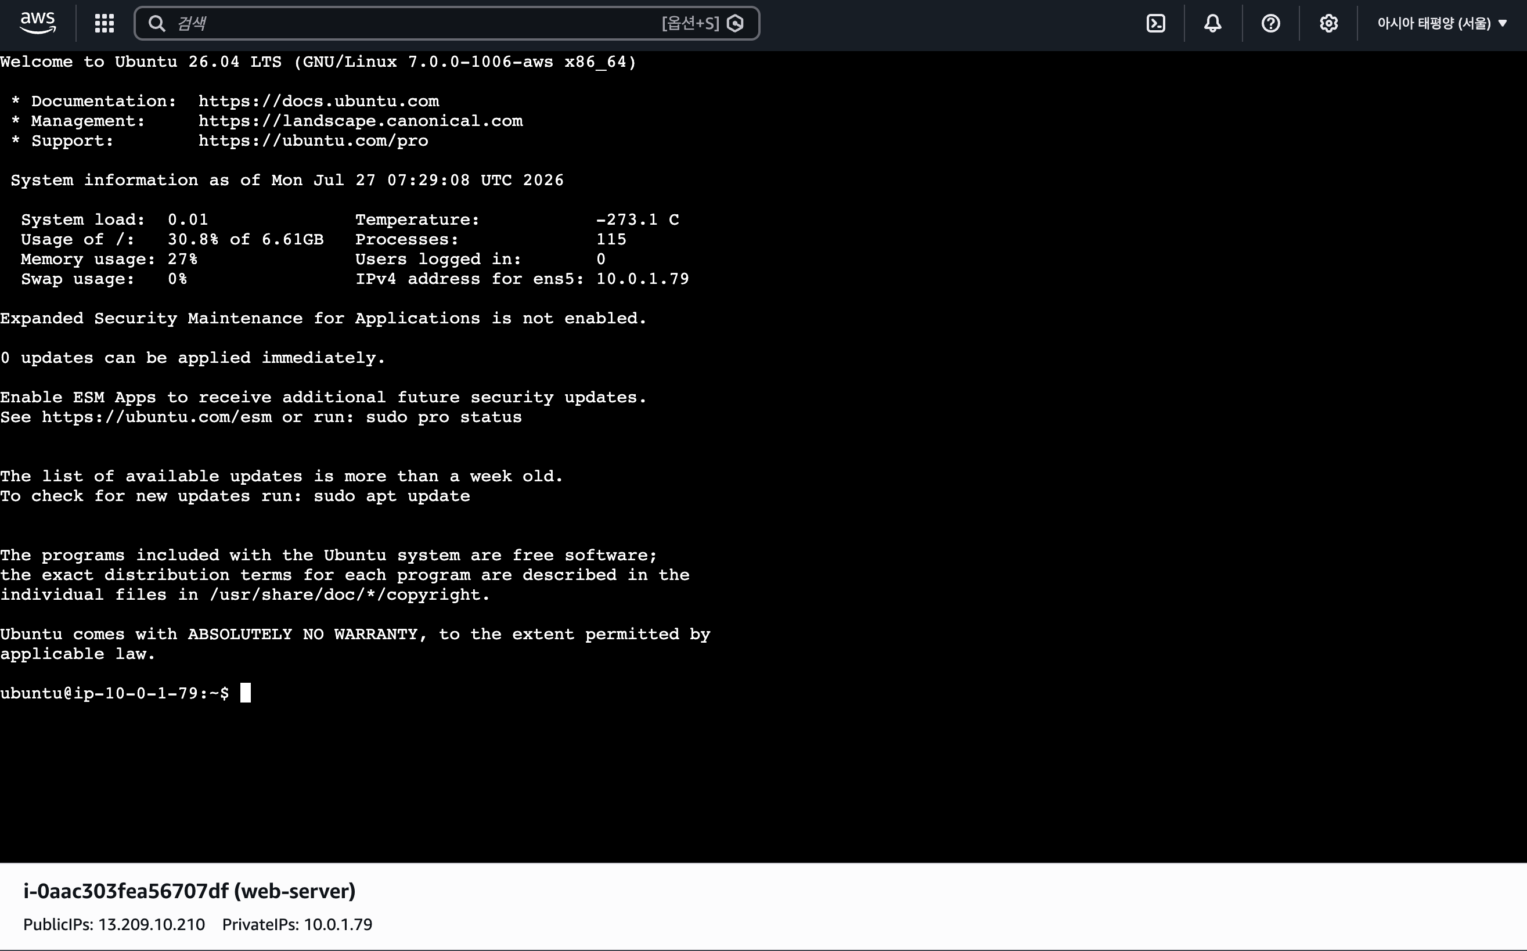Launch AWS CloudShell from the top bar
This screenshot has height=951, width=1527.
click(x=1155, y=23)
